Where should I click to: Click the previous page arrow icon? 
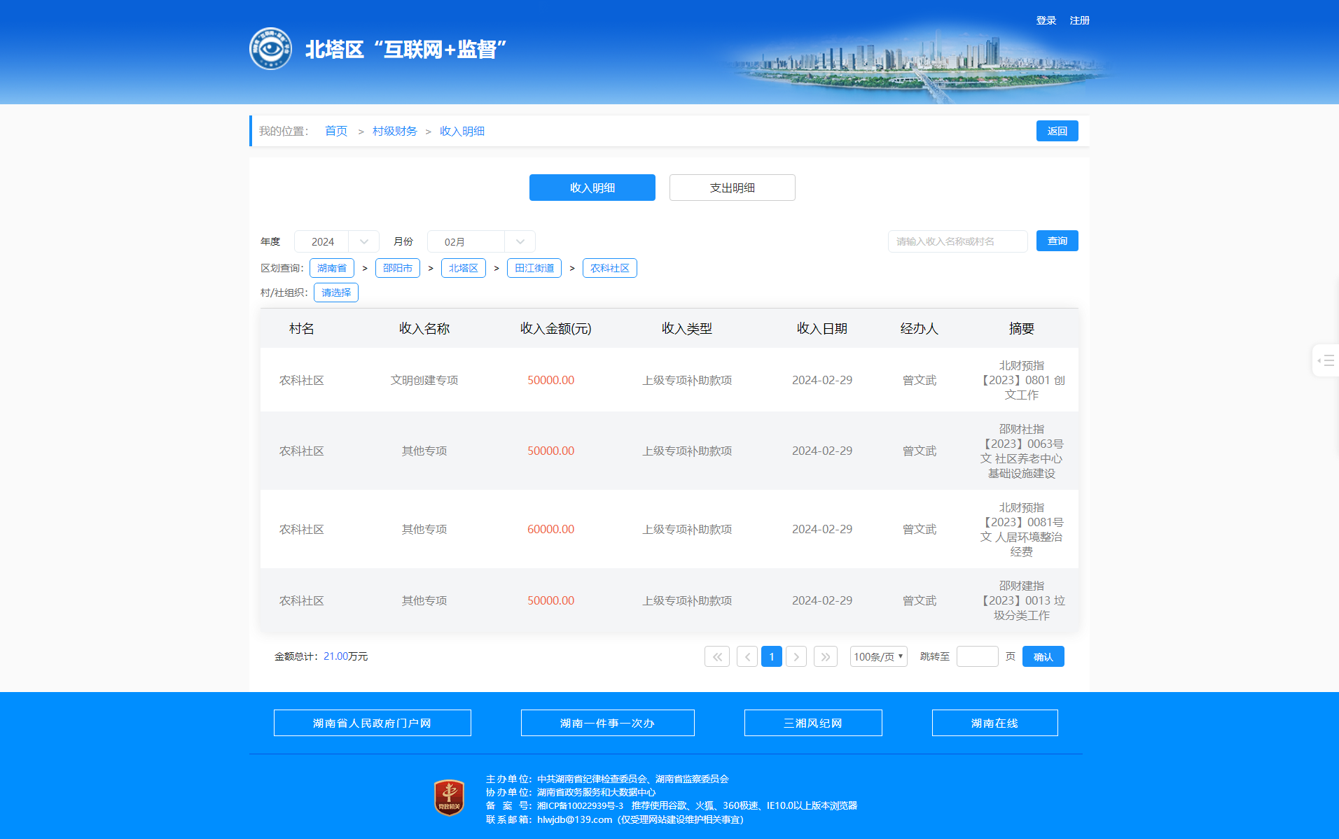[747, 656]
